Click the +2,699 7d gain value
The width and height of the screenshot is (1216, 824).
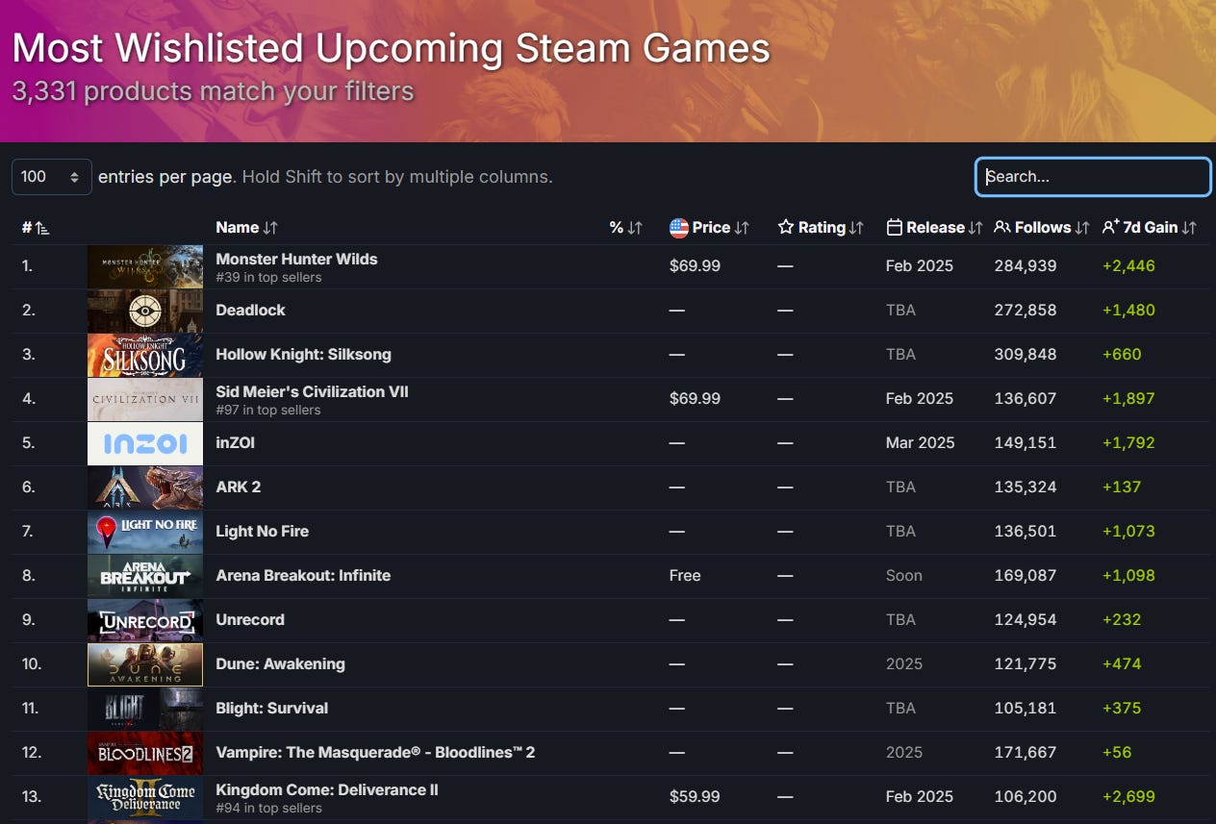tap(1128, 797)
